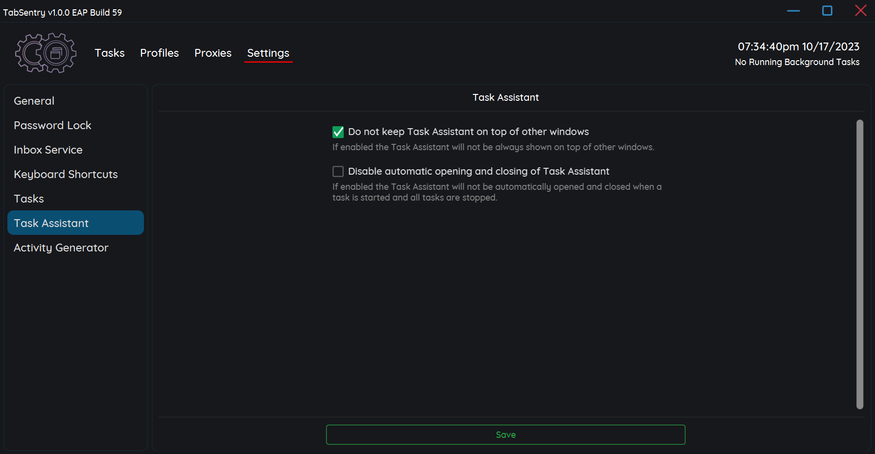This screenshot has width=875, height=454.
Task: Open the Proxies section
Action: click(213, 53)
